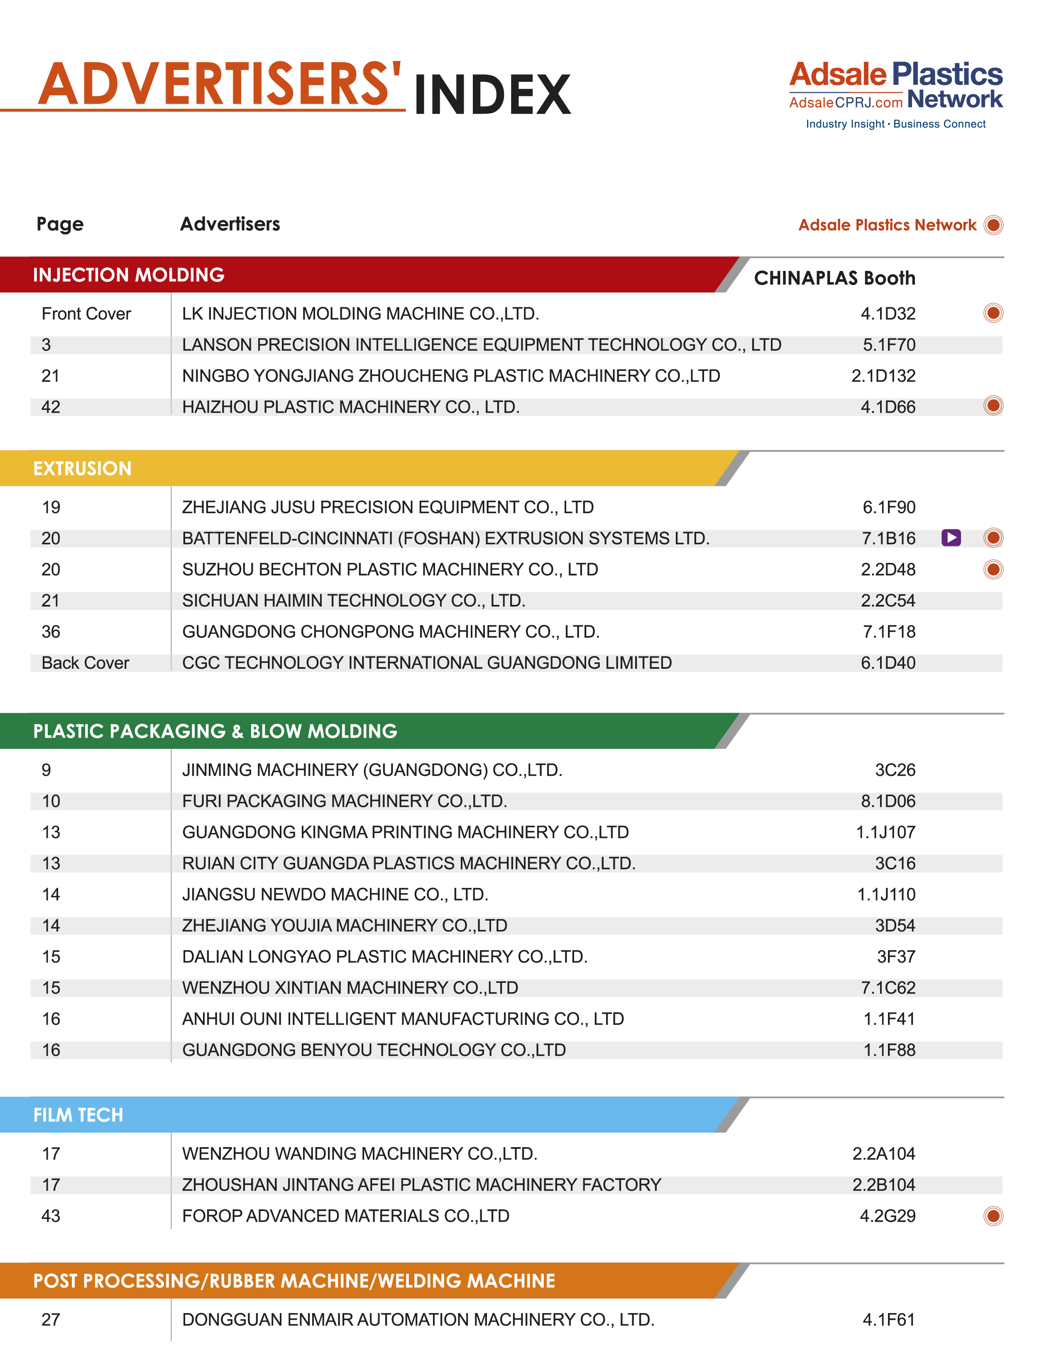
Task: Select the EXTRUSION section header
Action: tap(82, 468)
